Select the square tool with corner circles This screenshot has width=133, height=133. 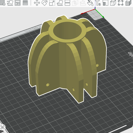click(x=121, y=3)
